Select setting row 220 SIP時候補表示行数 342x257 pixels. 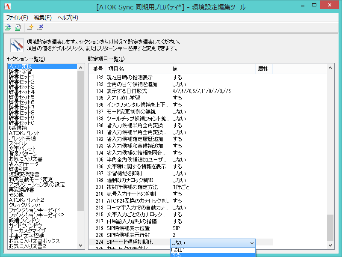[x=128, y=235]
